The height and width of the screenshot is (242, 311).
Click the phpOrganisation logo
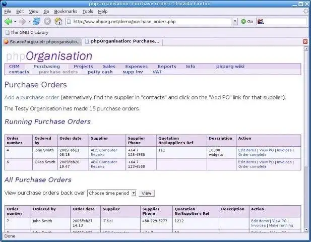coord(49,56)
